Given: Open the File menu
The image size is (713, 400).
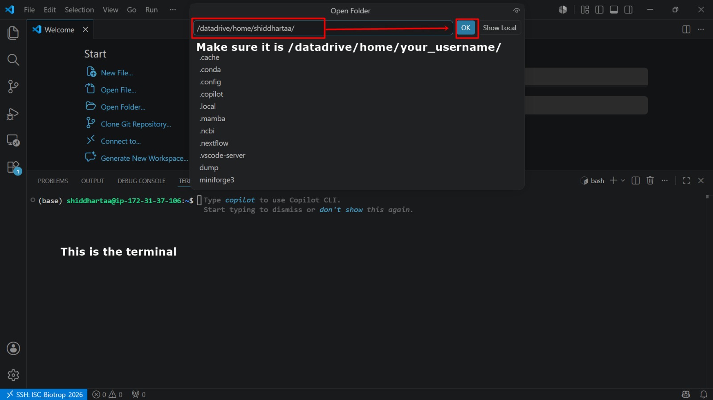Looking at the screenshot, I should 29,10.
